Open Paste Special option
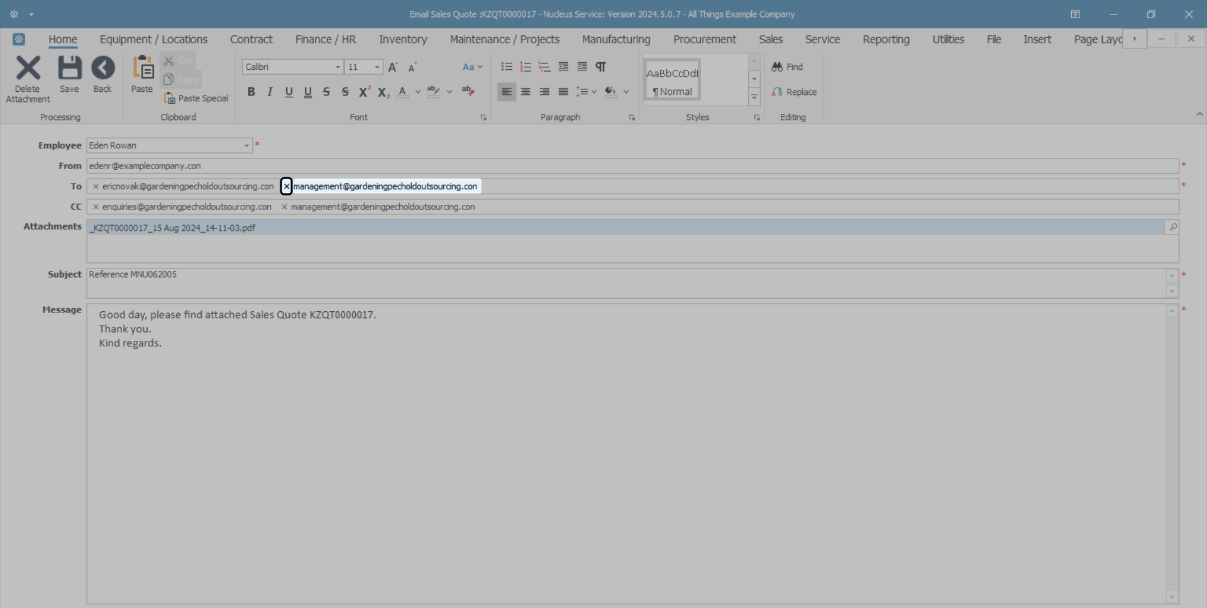Screen dimensions: 1207x608 (196, 98)
